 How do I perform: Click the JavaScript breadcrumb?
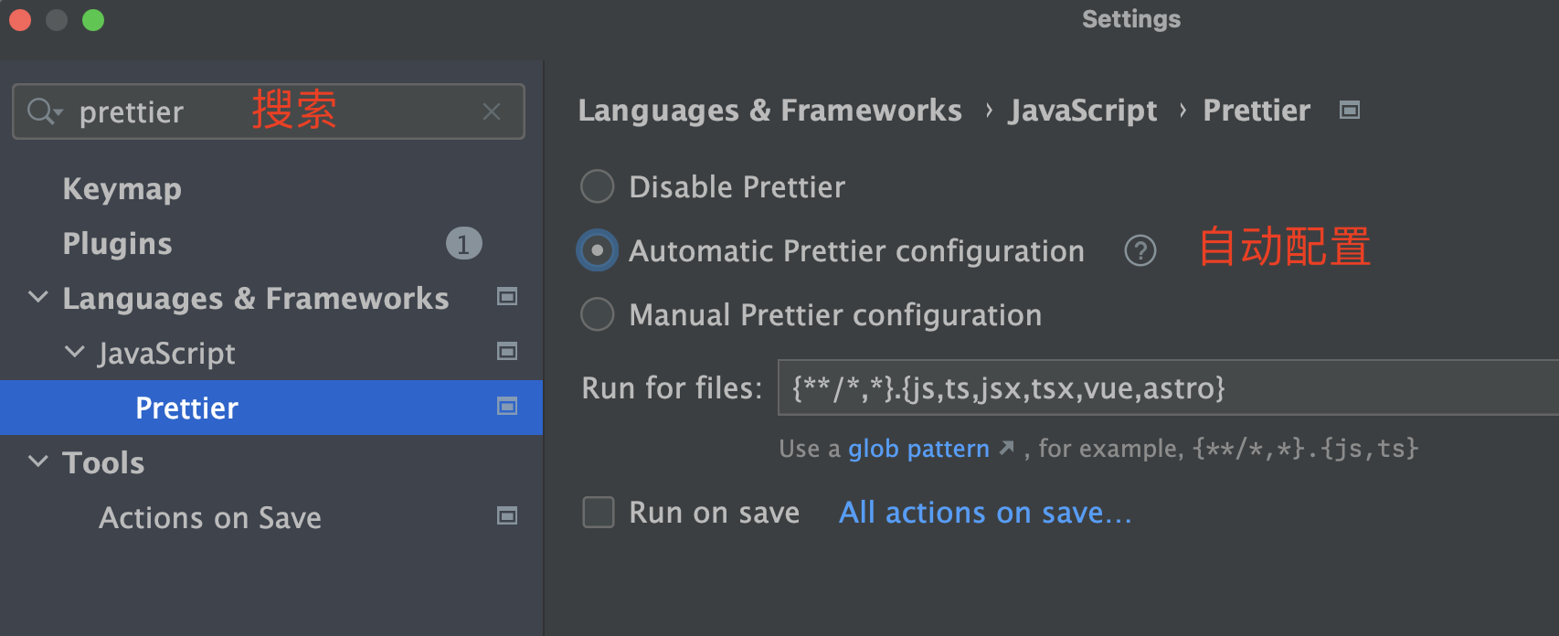click(x=1083, y=111)
